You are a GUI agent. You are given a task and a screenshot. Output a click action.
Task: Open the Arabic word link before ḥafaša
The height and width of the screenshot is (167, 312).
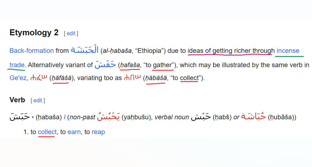click(105, 64)
